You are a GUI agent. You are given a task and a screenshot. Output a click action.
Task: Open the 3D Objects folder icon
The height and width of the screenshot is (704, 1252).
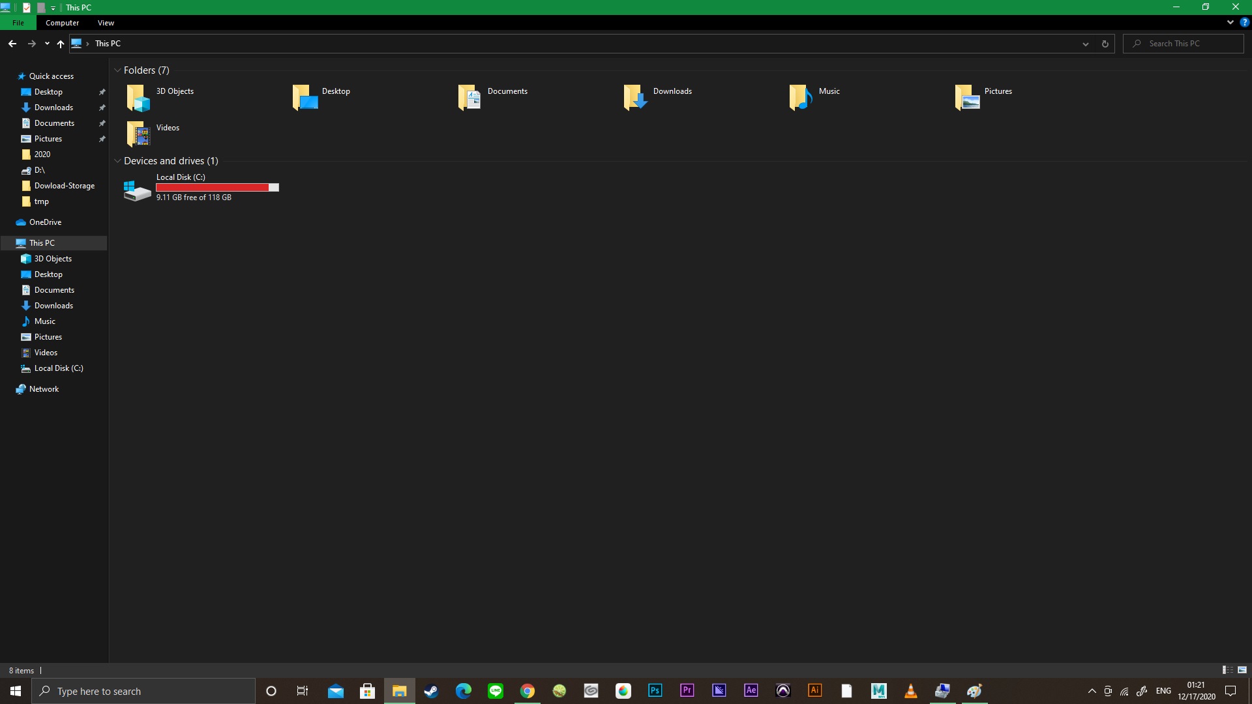138,98
